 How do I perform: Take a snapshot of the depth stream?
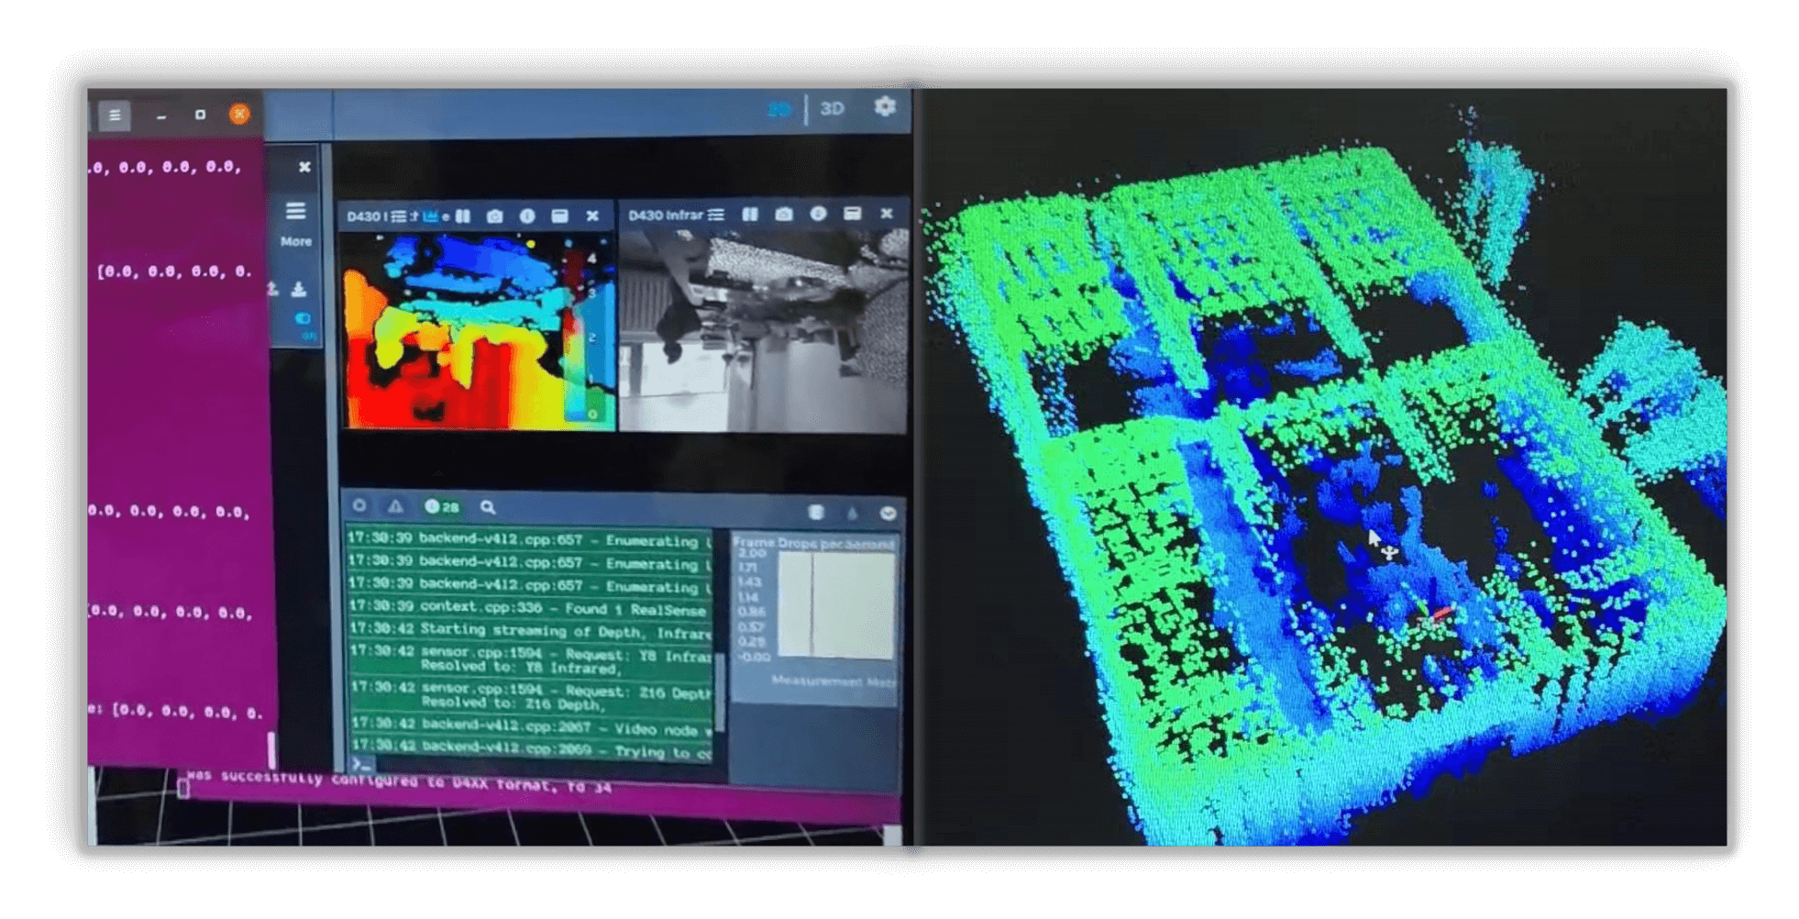pos(495,216)
